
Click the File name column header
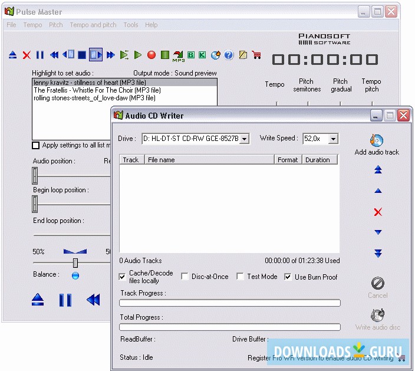209,160
